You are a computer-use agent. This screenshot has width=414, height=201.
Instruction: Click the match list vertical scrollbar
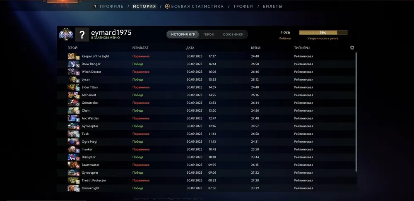[356, 112]
